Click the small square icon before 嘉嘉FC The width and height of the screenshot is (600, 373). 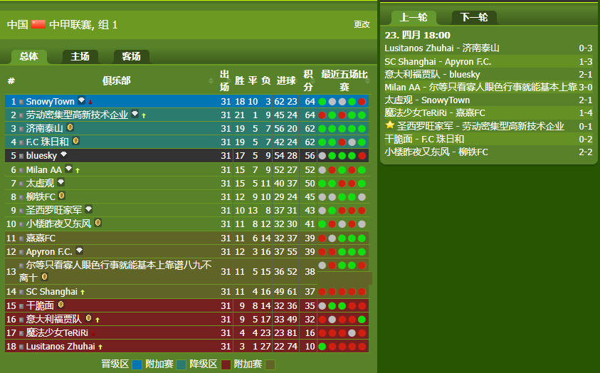pyautogui.click(x=21, y=238)
